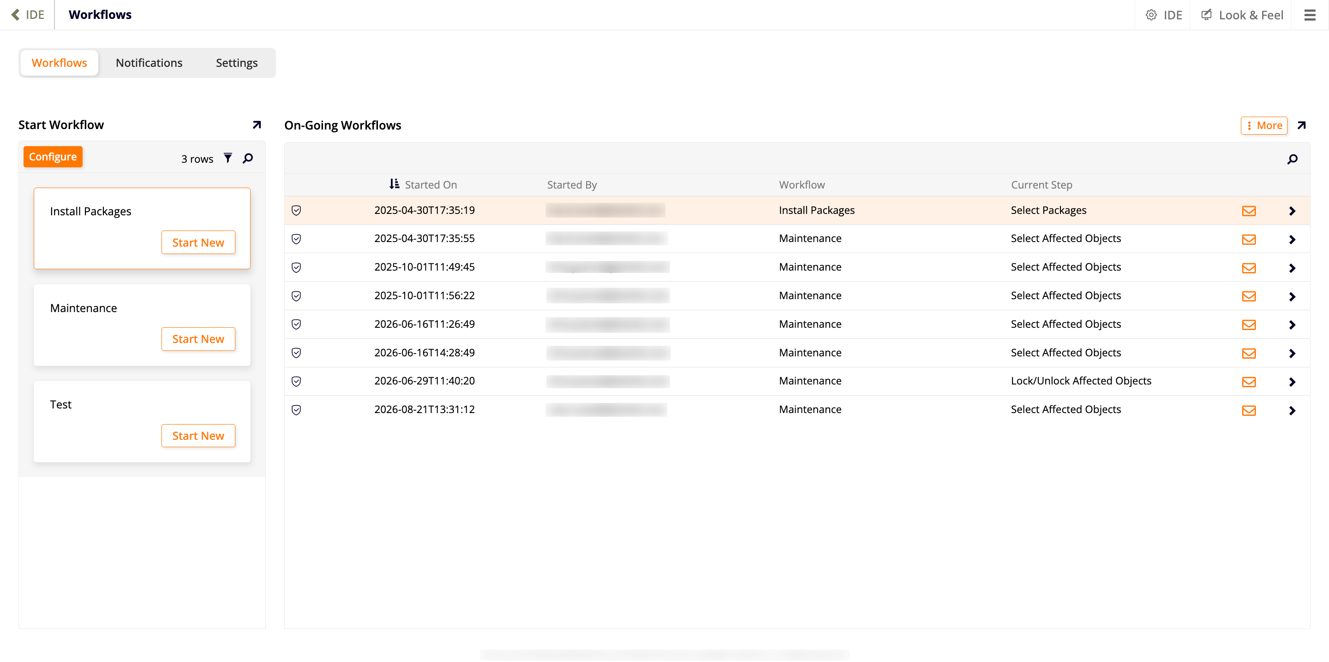Send mail for 2025-10-01T11:56:22 row
Viewport: 1329px width, 662px height.
[1249, 296]
